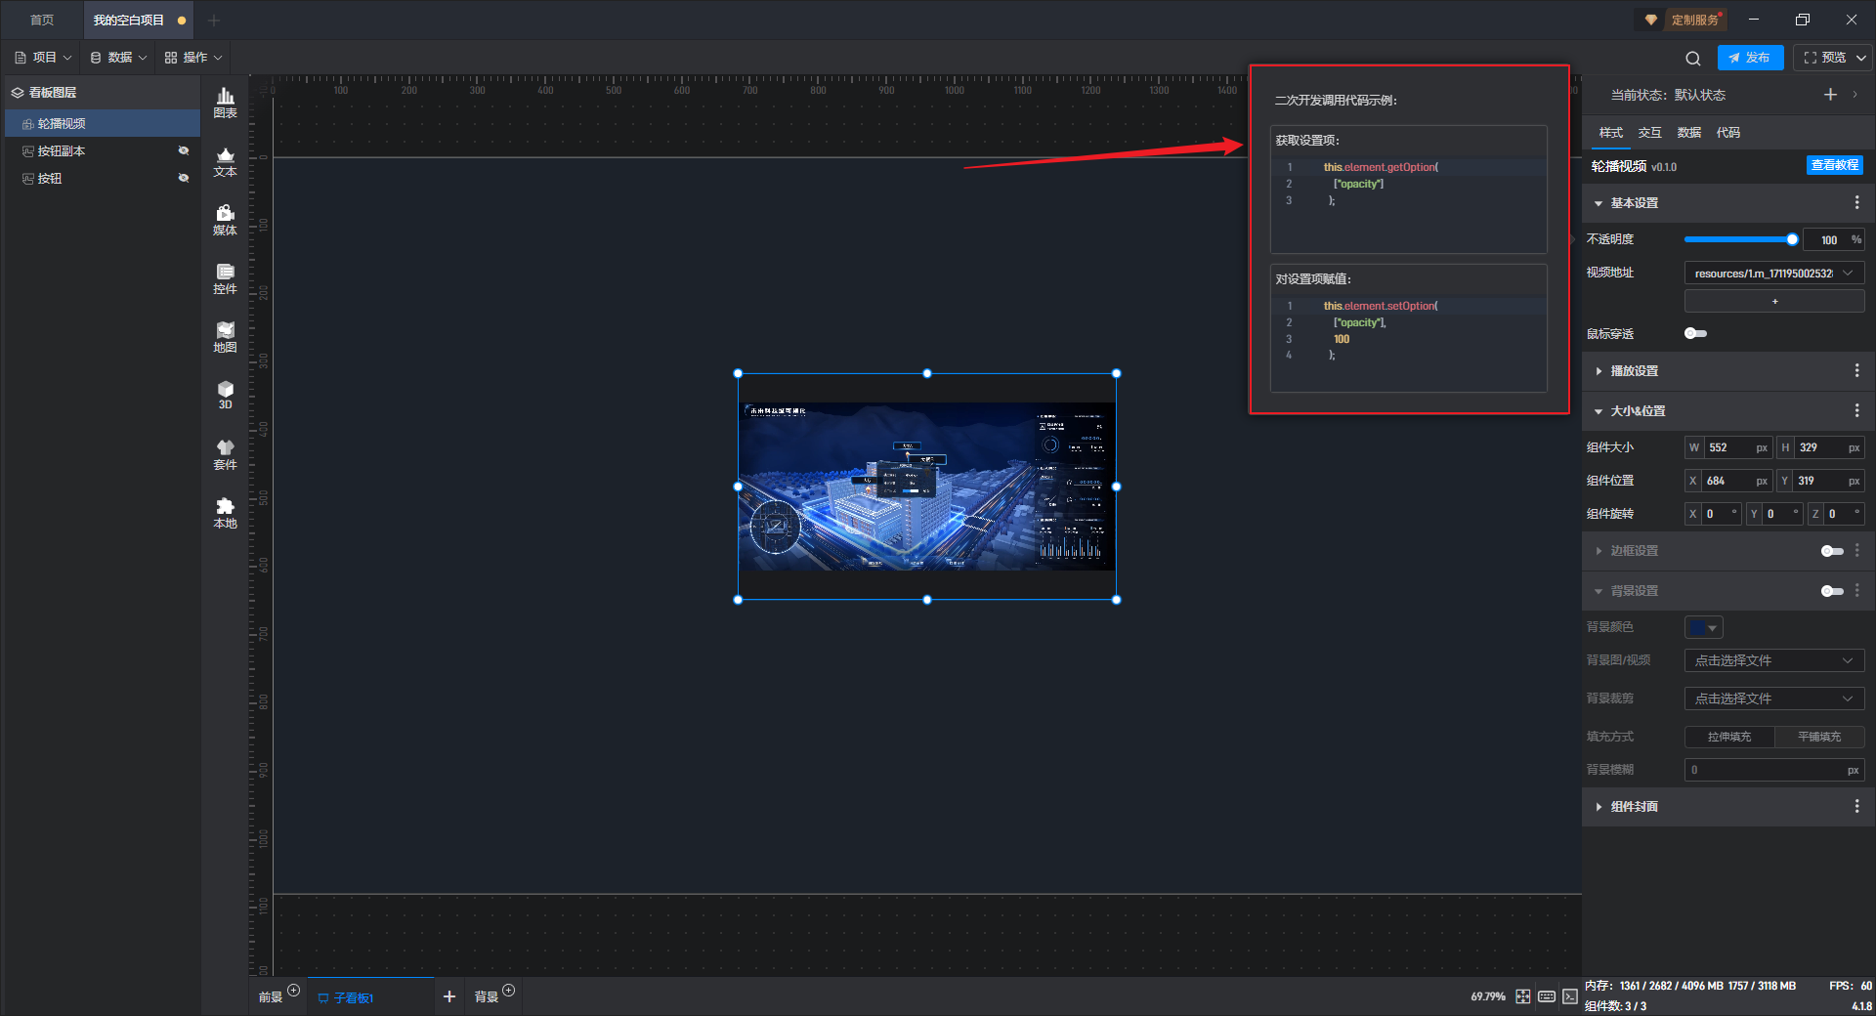Viewport: 1876px width, 1016px height.
Task: Open the 视频地址 dropdown
Action: tap(1773, 274)
